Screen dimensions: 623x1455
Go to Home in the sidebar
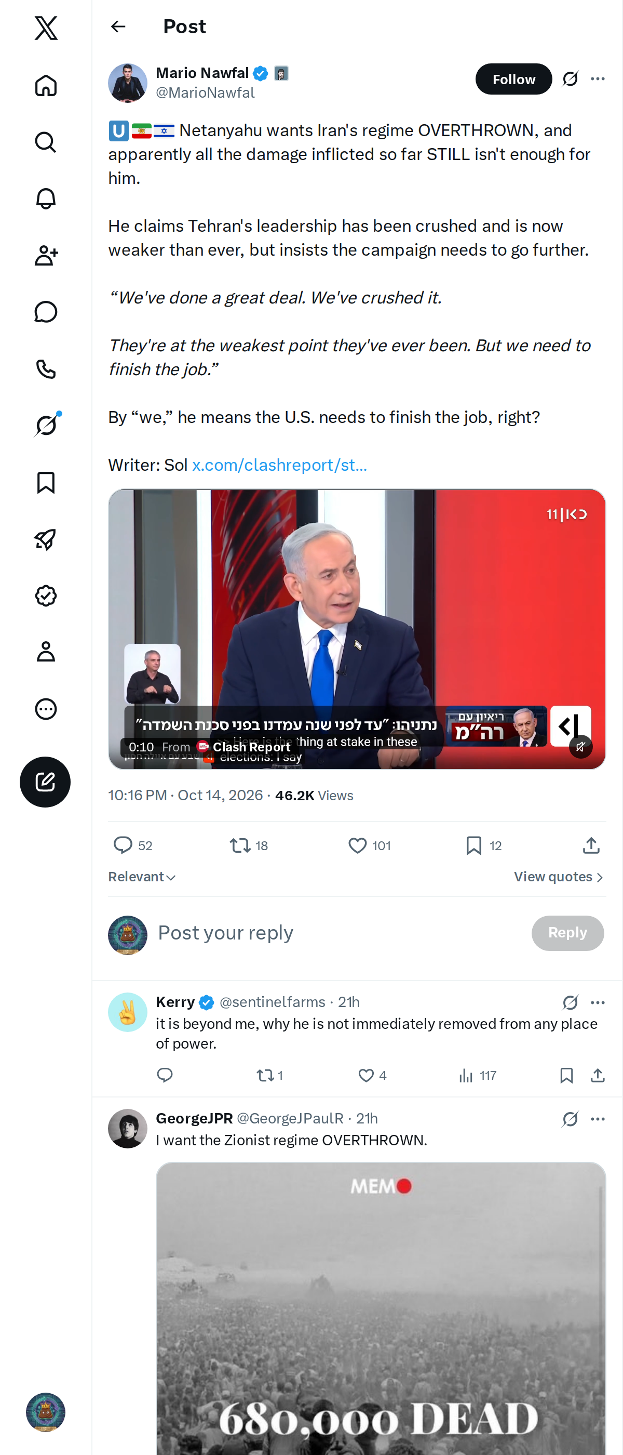46,85
